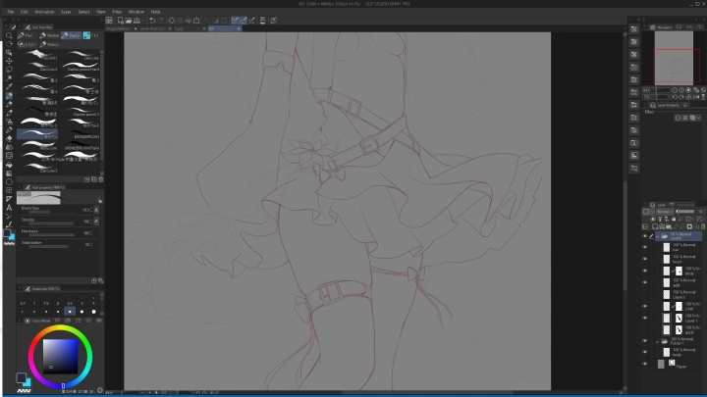Click the Scale/Rotate transform icon
The height and width of the screenshot is (397, 707).
pyautogui.click(x=196, y=21)
